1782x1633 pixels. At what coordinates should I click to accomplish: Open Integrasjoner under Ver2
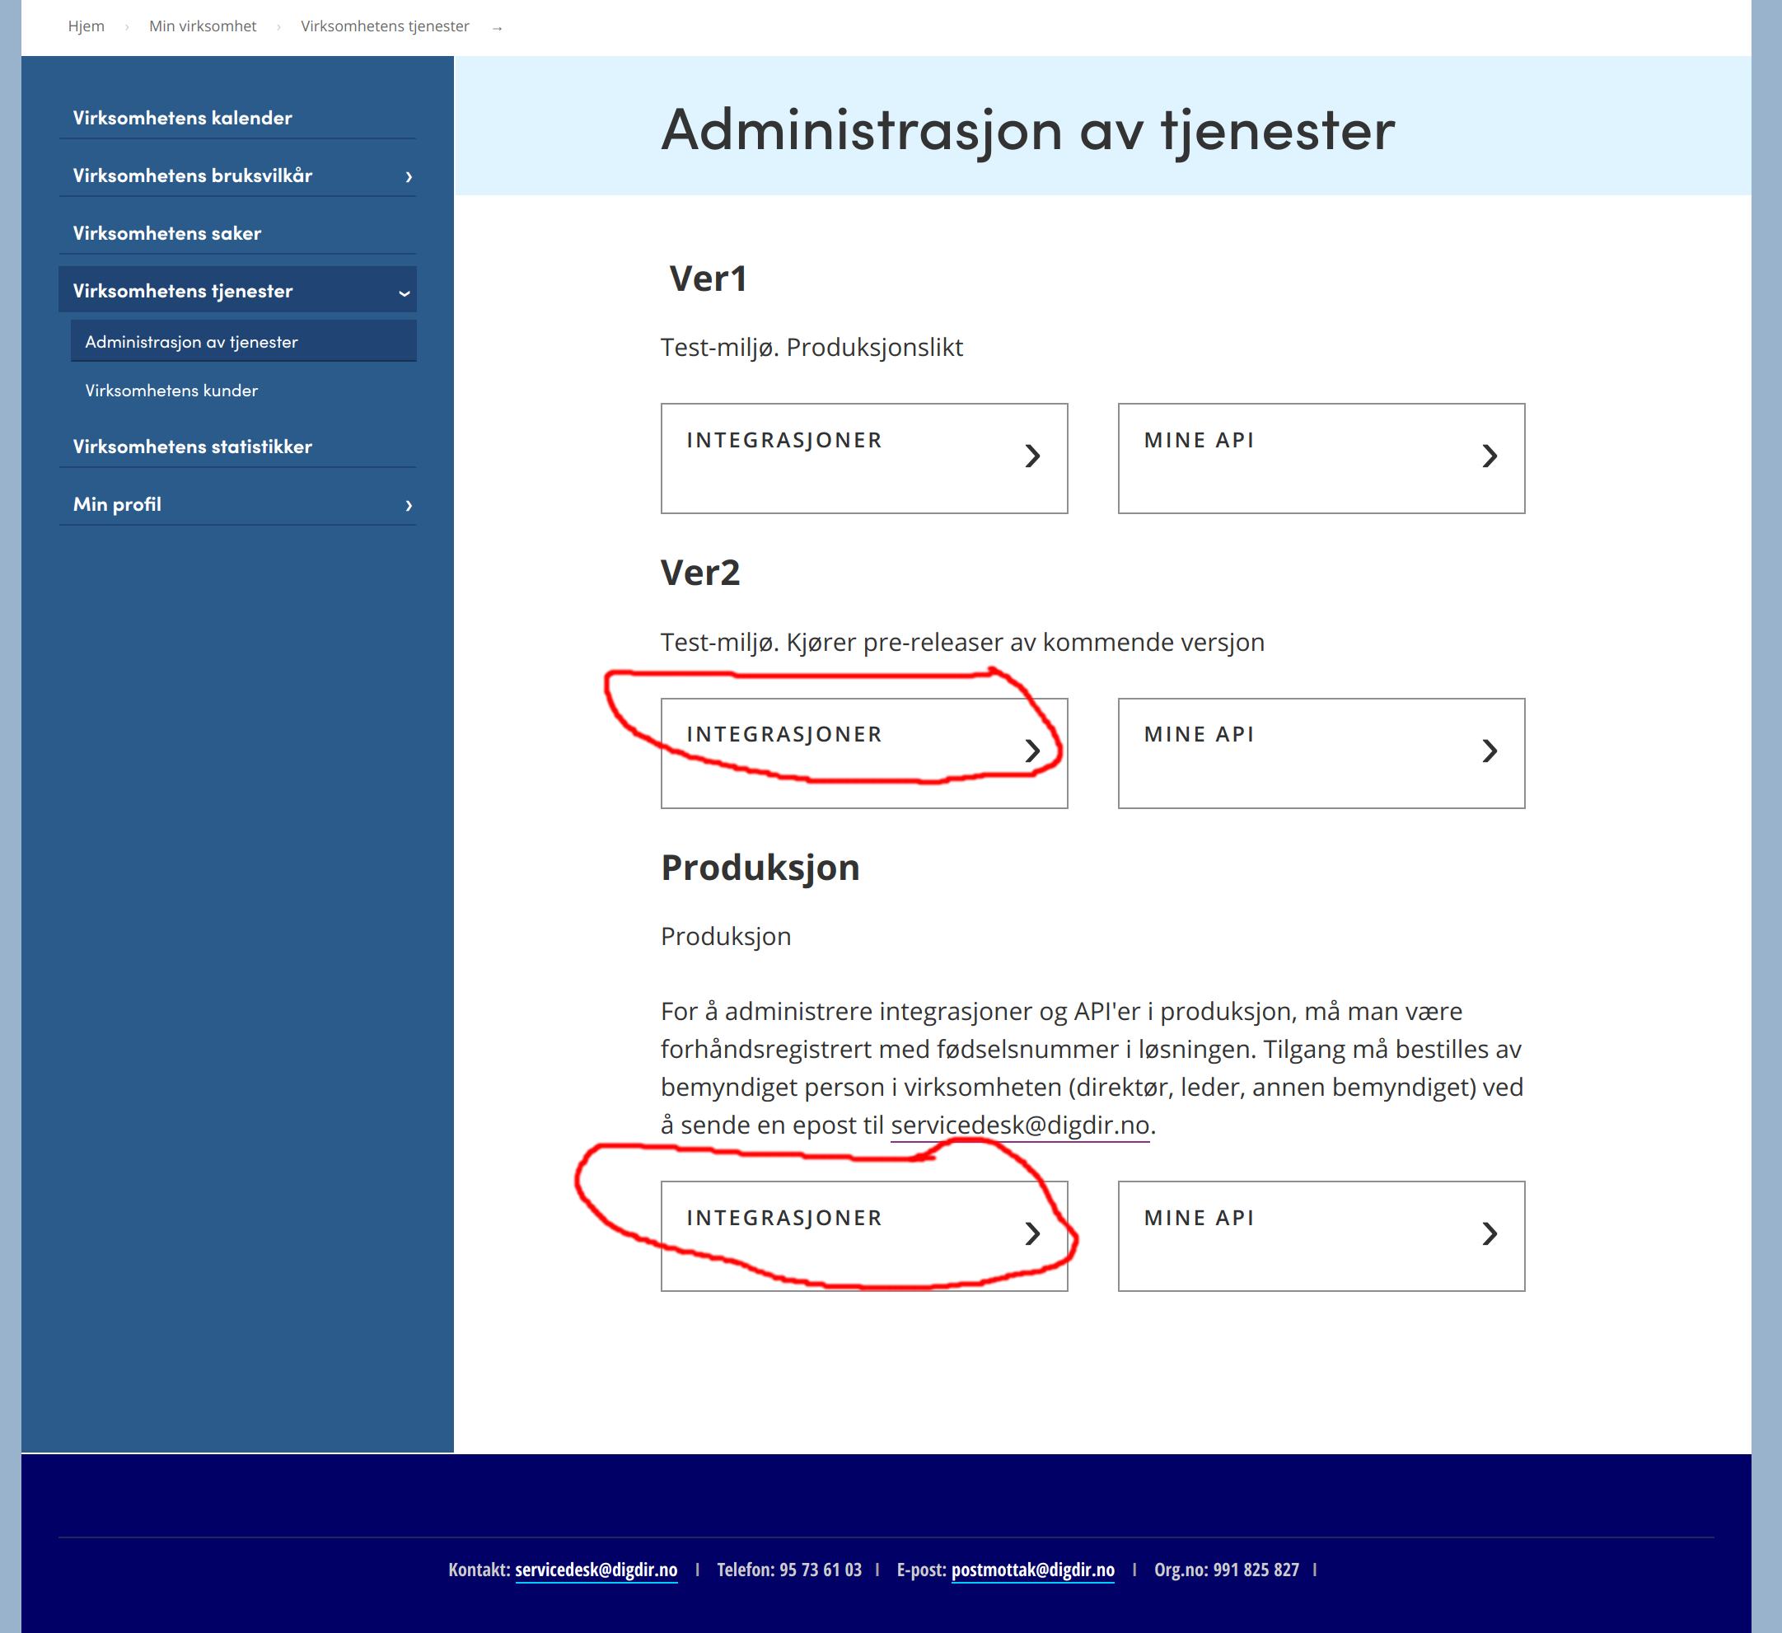[x=863, y=753]
